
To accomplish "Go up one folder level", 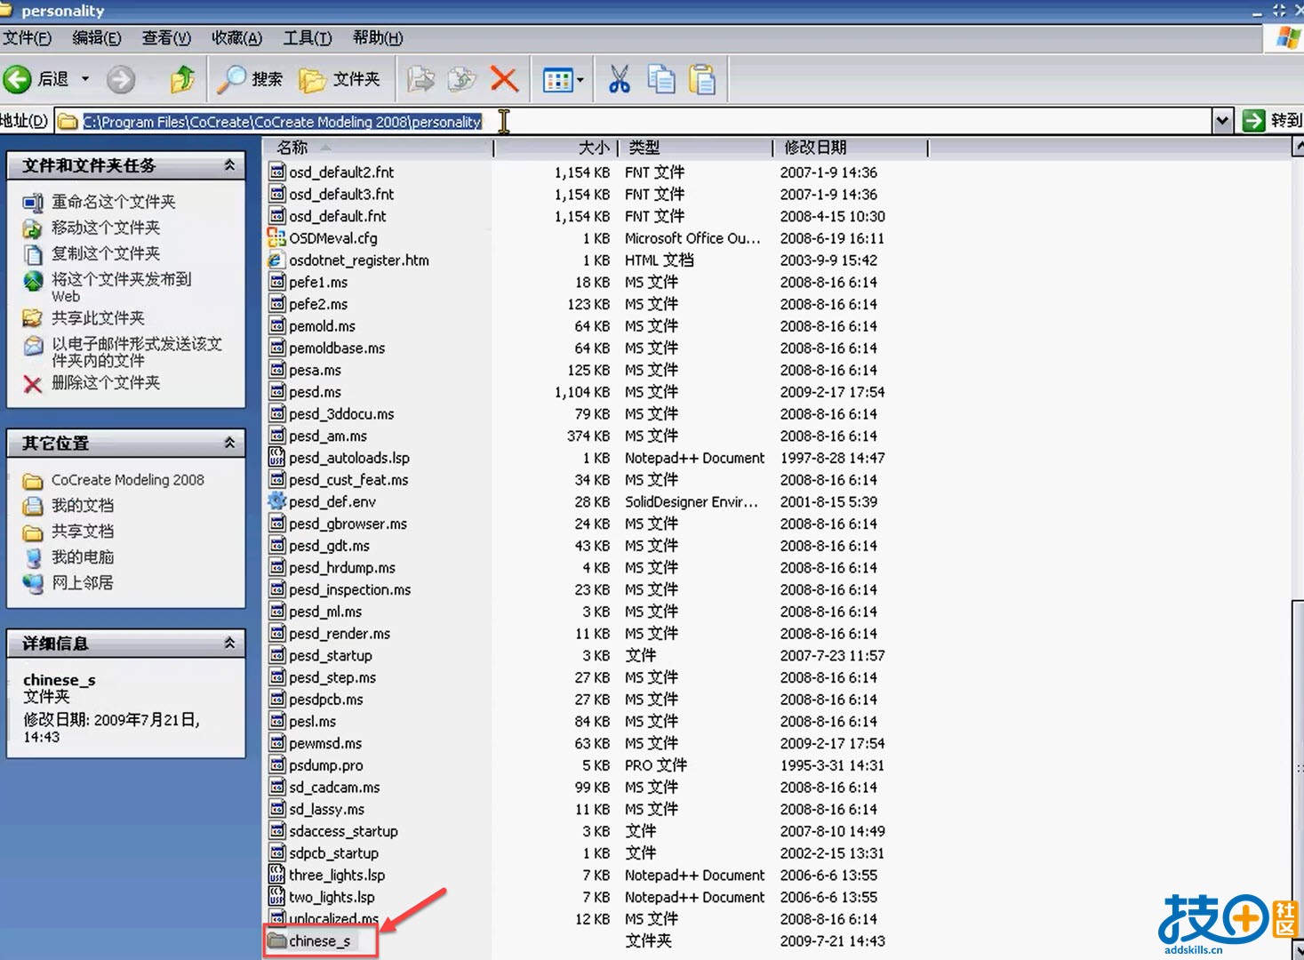I will [x=182, y=79].
